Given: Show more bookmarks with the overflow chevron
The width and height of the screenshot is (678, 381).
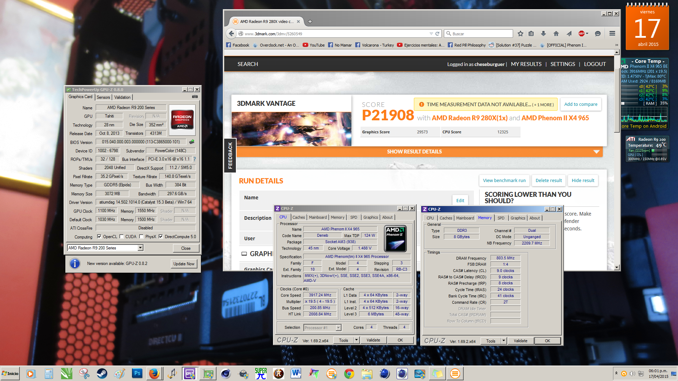Looking at the screenshot, I should pyautogui.click(x=617, y=45).
